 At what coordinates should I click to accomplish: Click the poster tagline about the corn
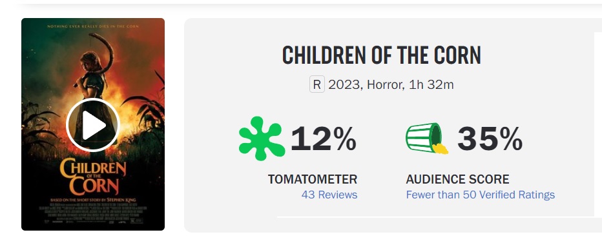[93, 26]
